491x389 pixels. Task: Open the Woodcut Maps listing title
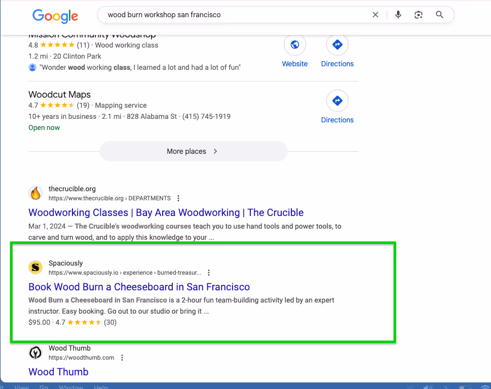pos(59,95)
